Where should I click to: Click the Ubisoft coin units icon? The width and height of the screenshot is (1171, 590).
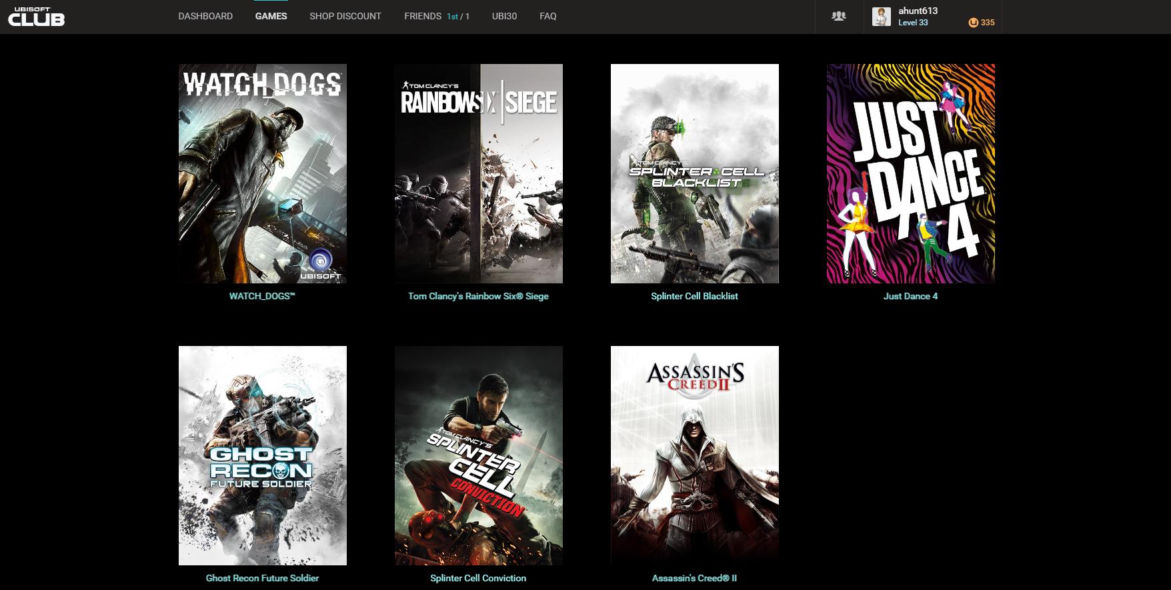click(974, 23)
